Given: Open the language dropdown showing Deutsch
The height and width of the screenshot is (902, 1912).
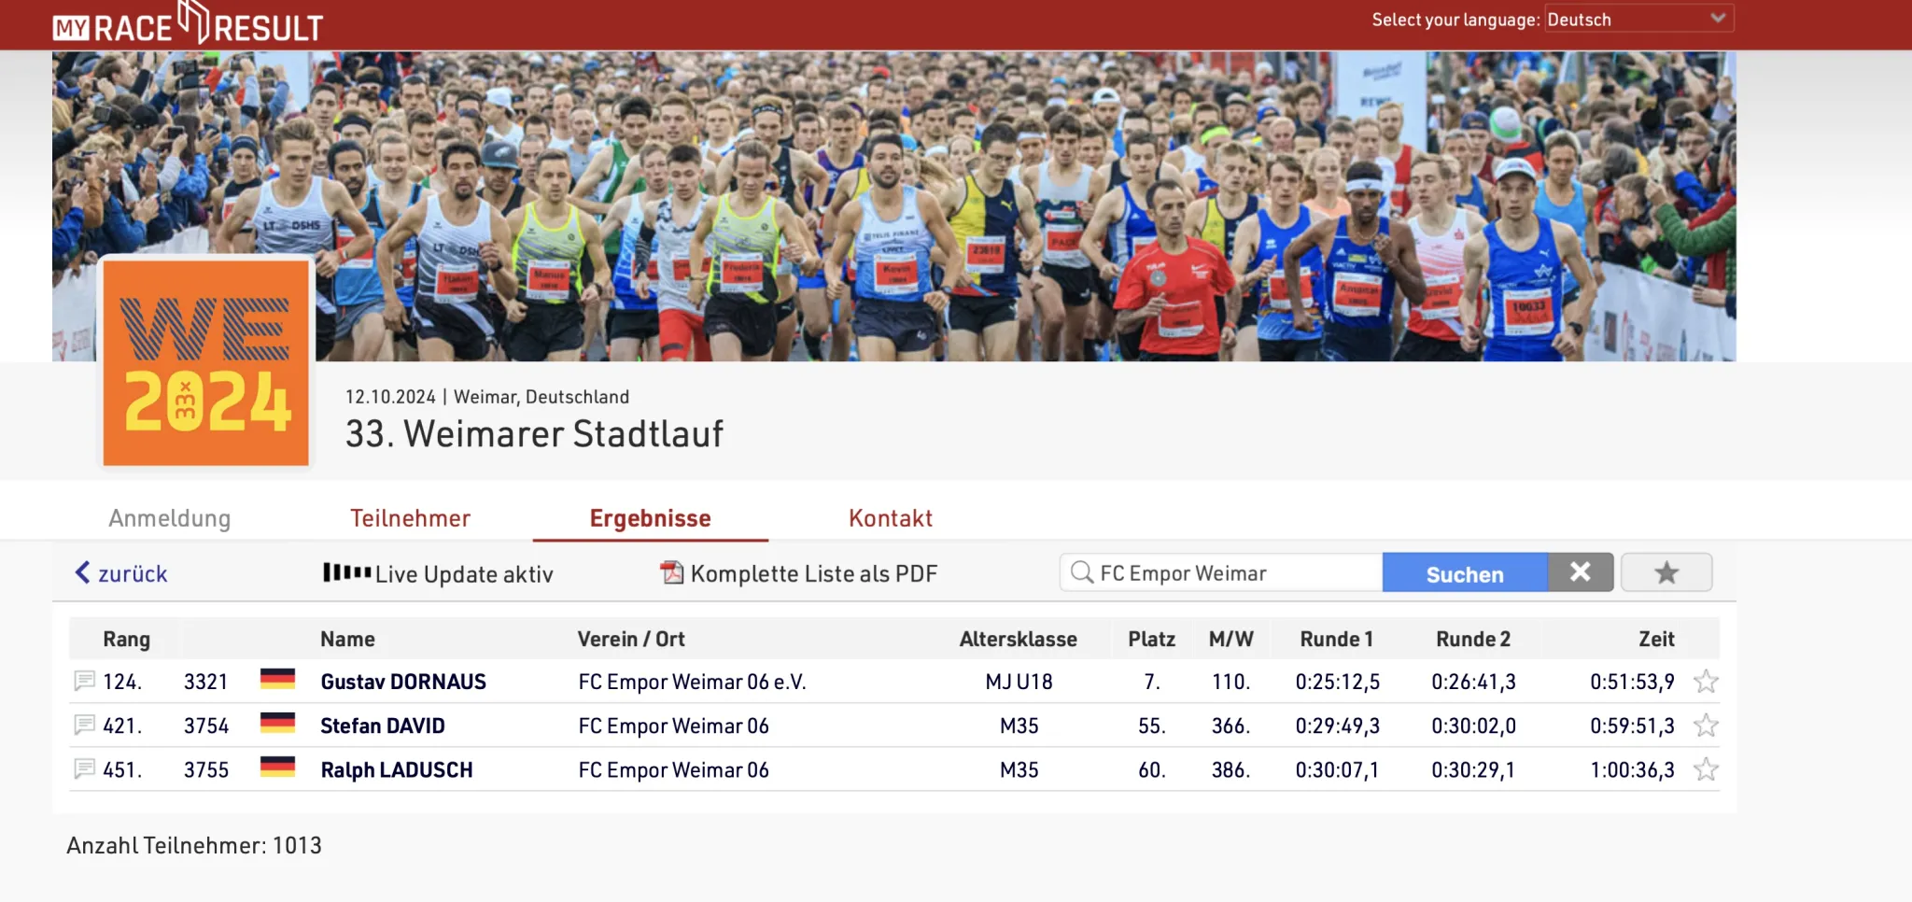Looking at the screenshot, I should (1638, 19).
